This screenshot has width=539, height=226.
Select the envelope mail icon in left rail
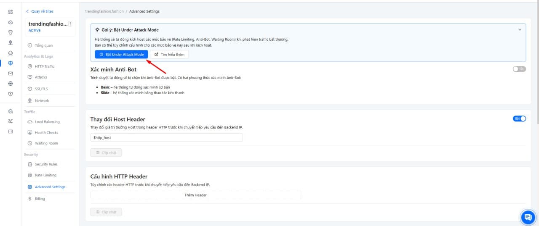coord(11,73)
